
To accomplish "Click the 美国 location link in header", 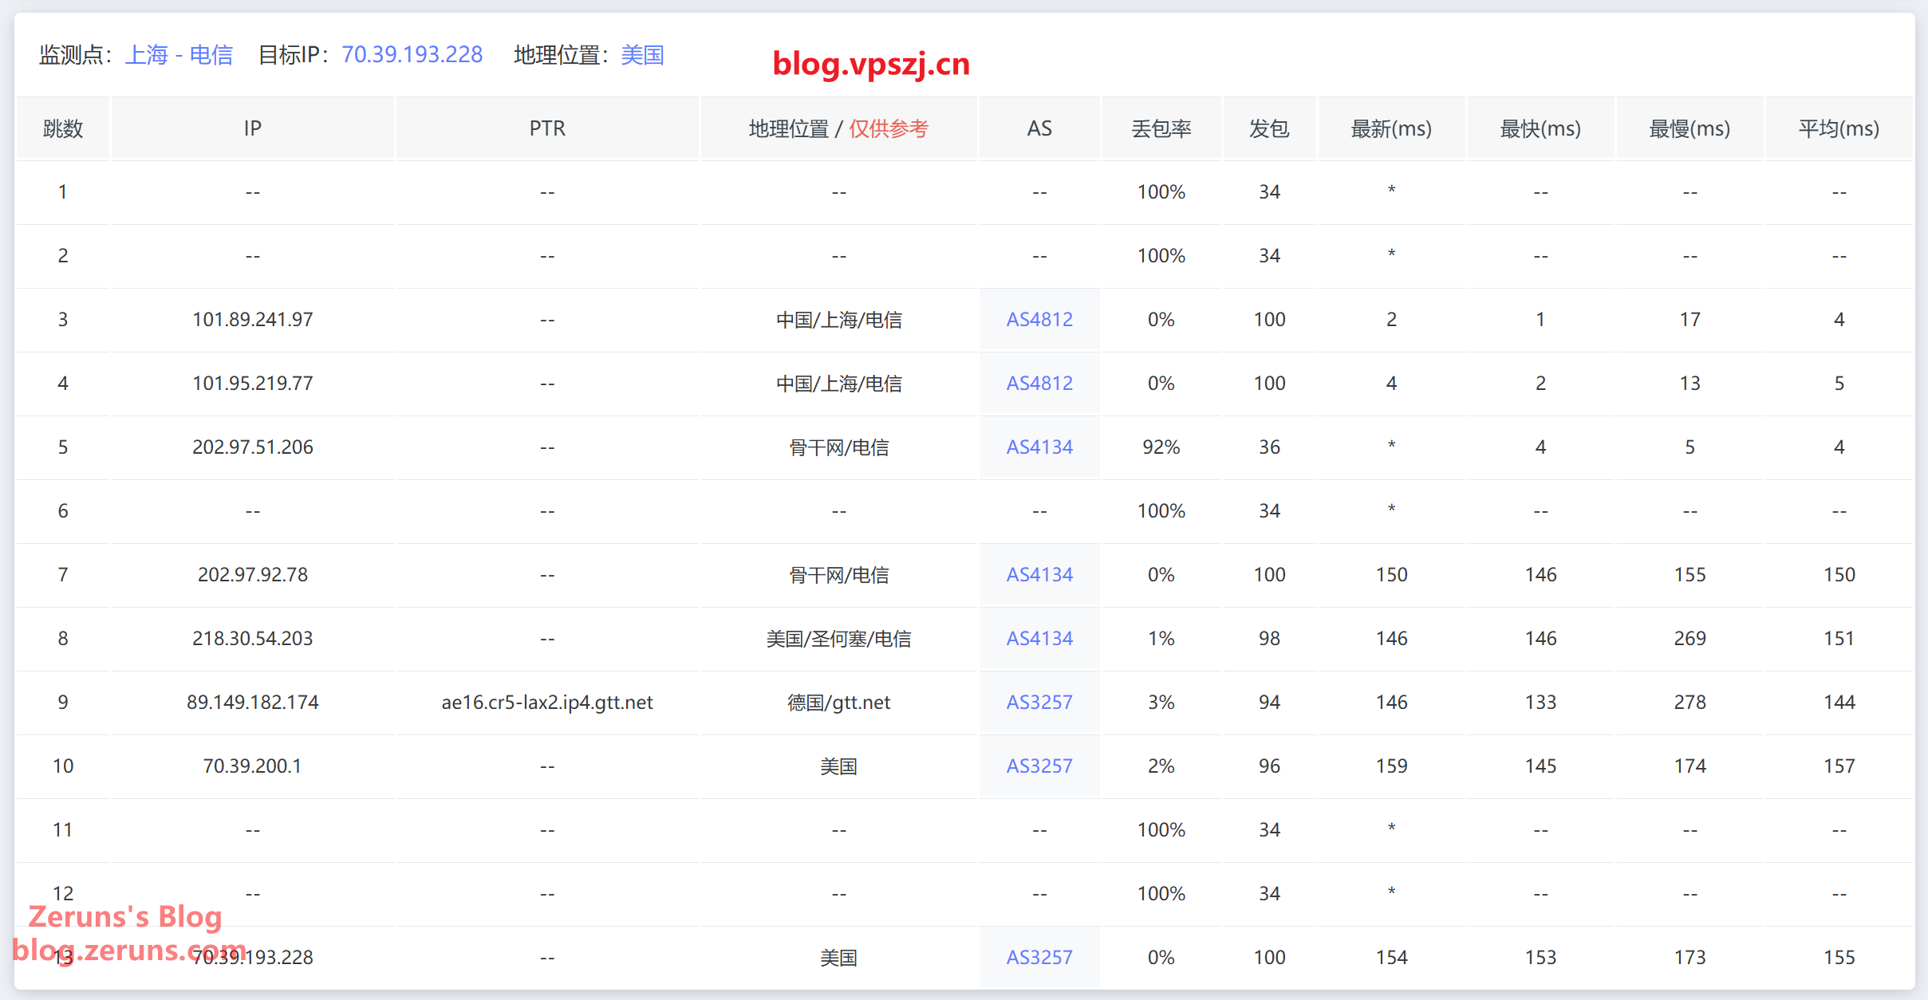I will (642, 55).
